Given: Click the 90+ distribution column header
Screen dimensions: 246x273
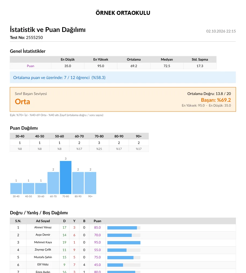Looking at the screenshot, I should (x=139, y=136).
